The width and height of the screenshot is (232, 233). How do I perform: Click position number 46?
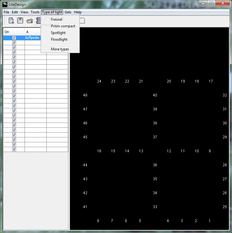(x=85, y=123)
